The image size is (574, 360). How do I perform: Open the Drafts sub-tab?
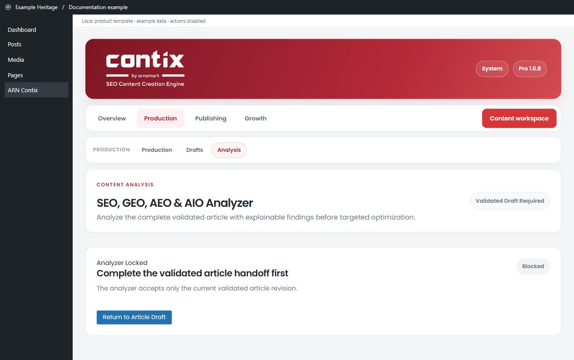pos(195,150)
